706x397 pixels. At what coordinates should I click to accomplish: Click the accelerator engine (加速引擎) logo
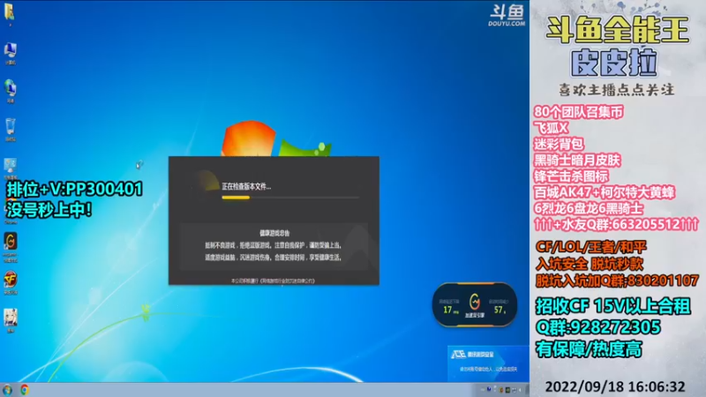[474, 301]
